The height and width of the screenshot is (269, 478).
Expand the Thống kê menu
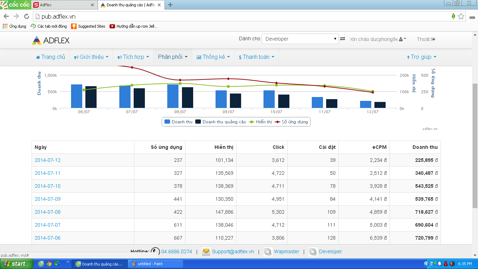point(213,57)
